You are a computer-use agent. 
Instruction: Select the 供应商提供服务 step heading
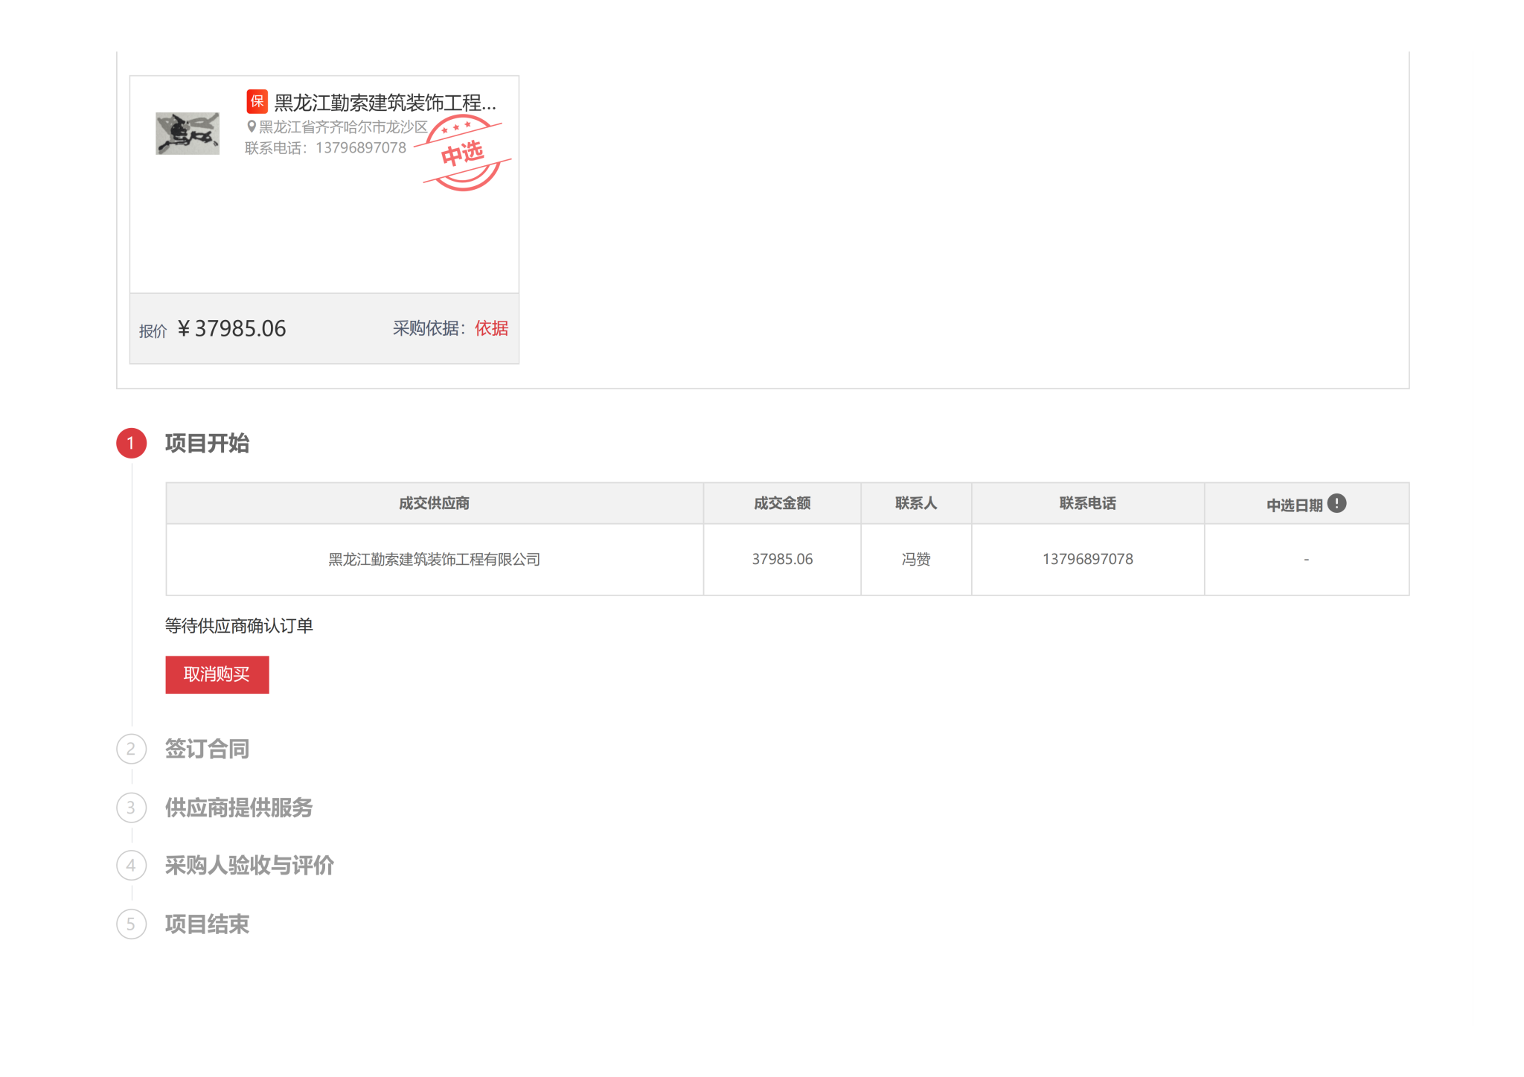coord(238,808)
